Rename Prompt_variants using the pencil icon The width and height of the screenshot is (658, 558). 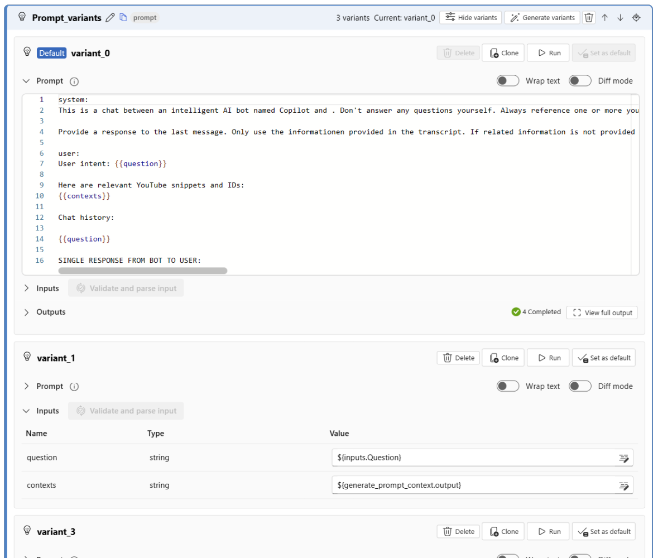pos(110,17)
